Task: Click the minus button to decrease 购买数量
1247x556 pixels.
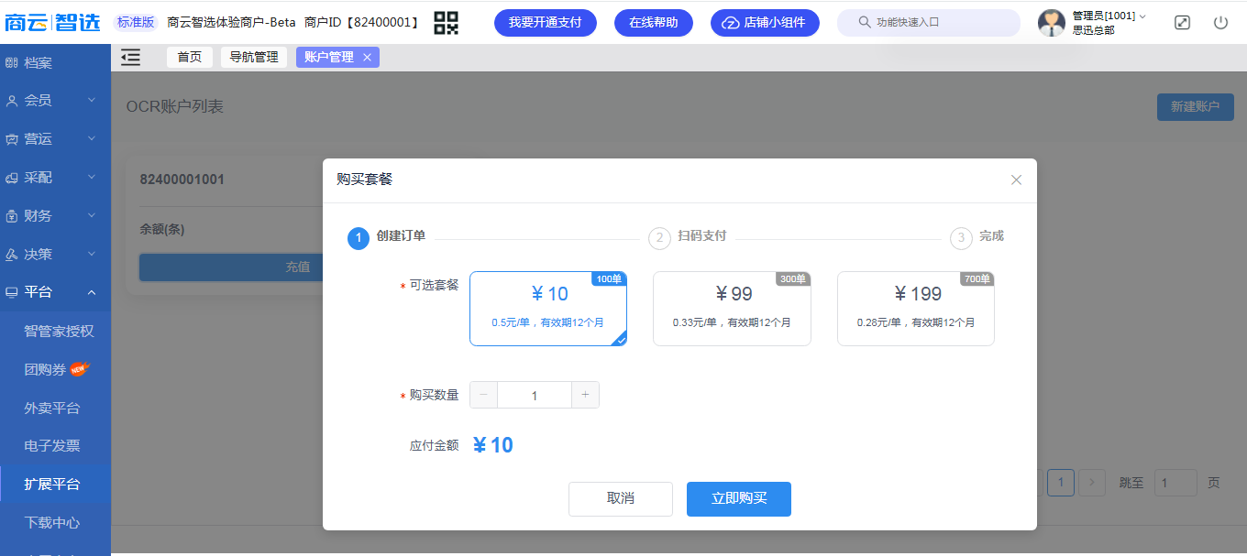Action: pos(484,395)
